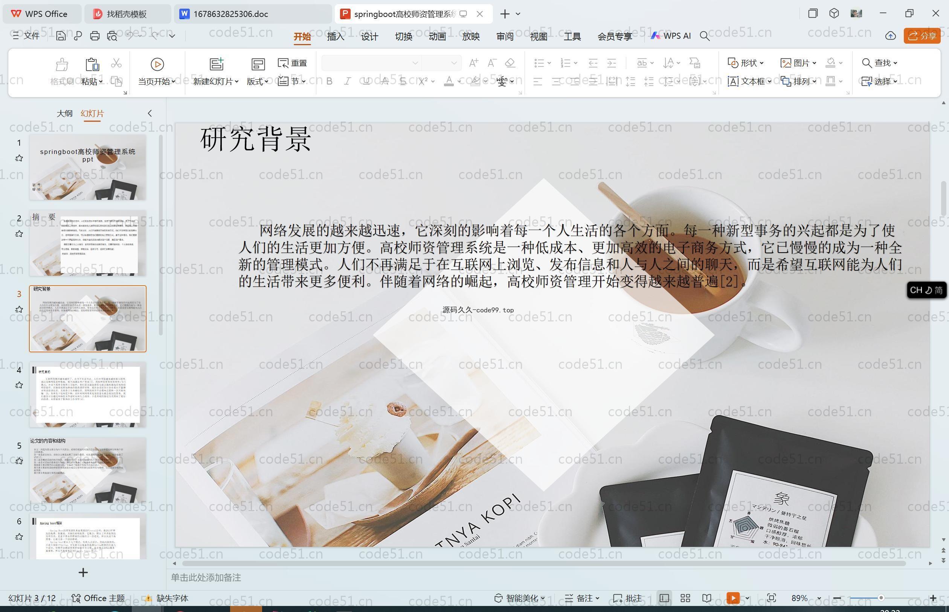Click the notes field 单击此处添加备注
949x612 pixels.
tap(206, 577)
